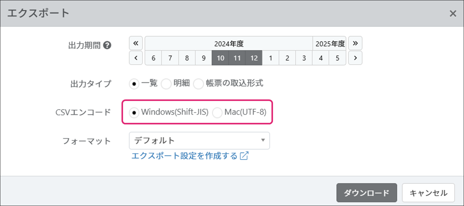Image resolution: width=464 pixels, height=206 pixels.
Task: Select Windows(Shift-JIS) CSV encoding
Action: tap(134, 113)
